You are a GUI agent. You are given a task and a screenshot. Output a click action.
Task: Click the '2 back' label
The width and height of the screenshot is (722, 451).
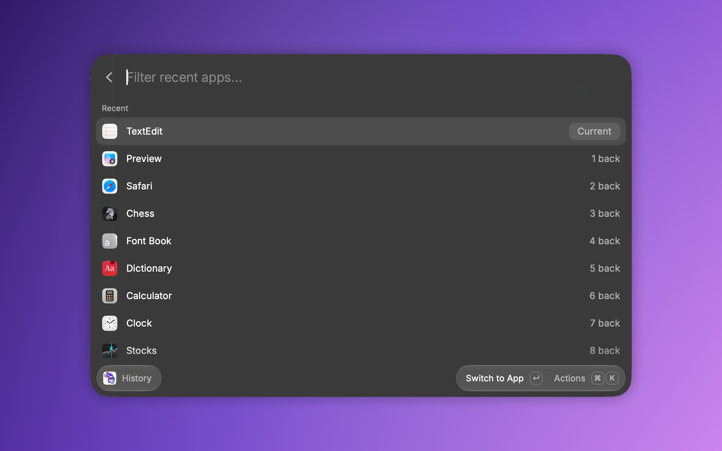pyautogui.click(x=605, y=186)
